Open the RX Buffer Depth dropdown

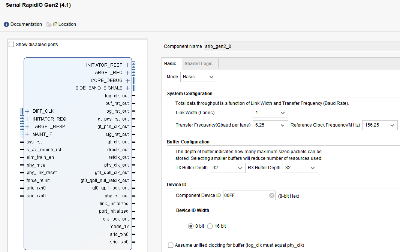point(300,168)
